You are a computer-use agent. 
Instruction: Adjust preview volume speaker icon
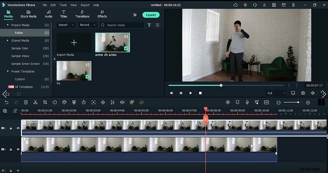(312, 93)
